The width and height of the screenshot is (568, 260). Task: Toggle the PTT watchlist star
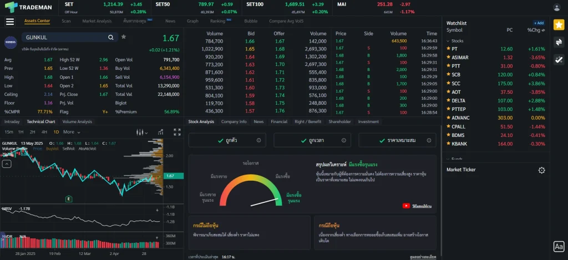448,66
